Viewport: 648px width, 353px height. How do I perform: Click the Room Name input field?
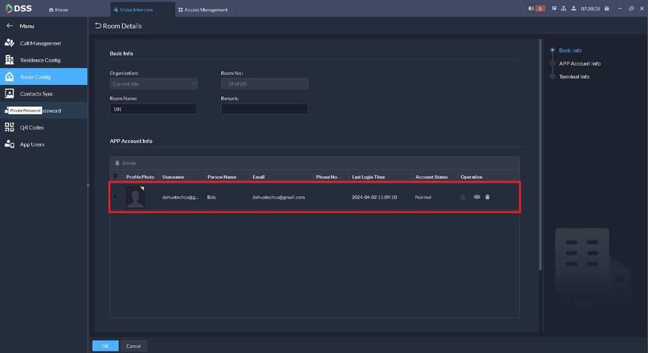pyautogui.click(x=154, y=109)
